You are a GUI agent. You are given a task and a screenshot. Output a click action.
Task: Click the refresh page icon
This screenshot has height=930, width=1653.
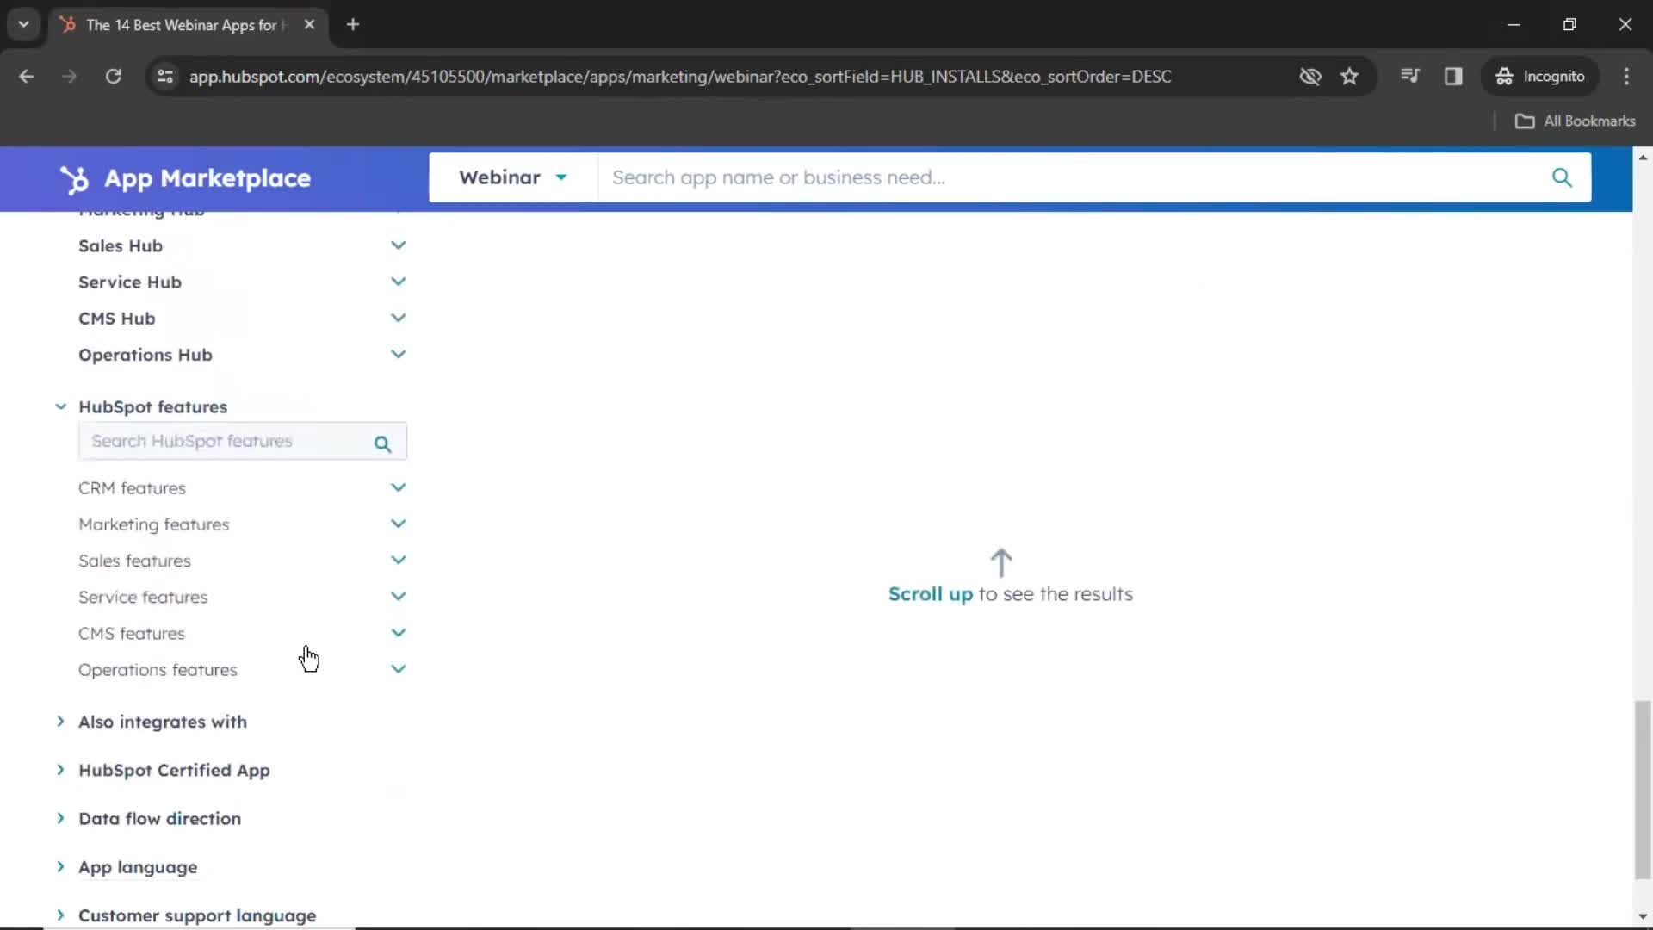(x=114, y=76)
